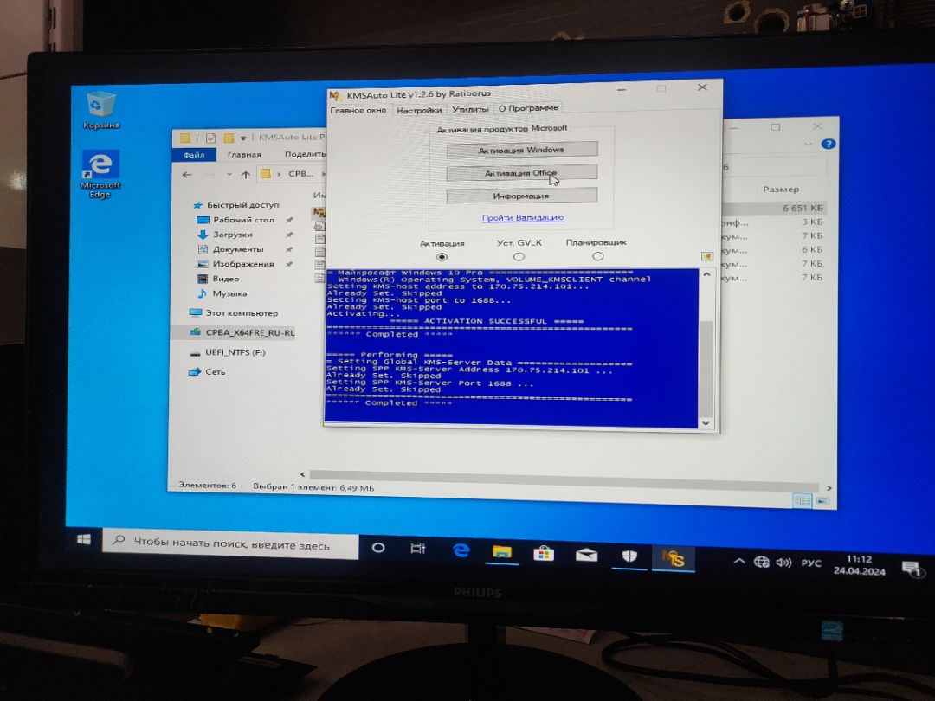This screenshot has height=701, width=935.
Task: Click Explorer's Up folder arrow
Action: pyautogui.click(x=246, y=175)
